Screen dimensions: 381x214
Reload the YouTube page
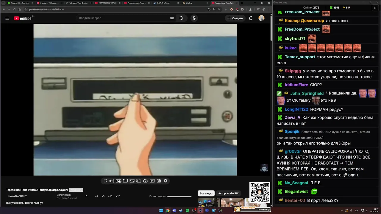pyautogui.click(x=14, y=9)
